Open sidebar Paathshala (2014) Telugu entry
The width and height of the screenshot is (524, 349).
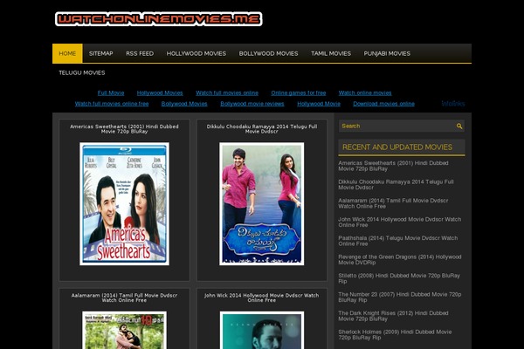click(398, 241)
